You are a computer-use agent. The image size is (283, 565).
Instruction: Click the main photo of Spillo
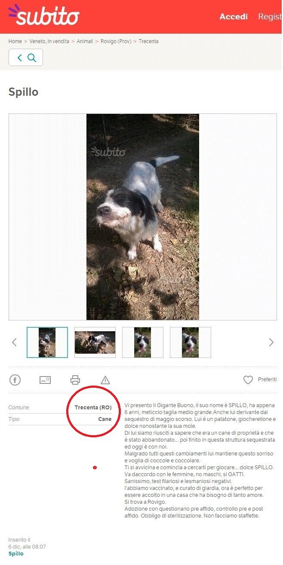click(143, 217)
